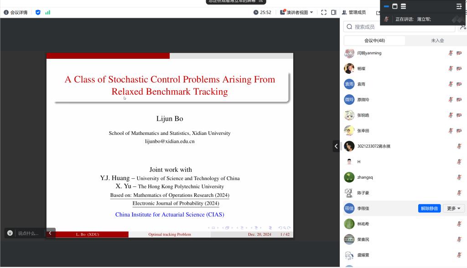This screenshot has height=268, width=467.
Task: Collapse the member panel with side arrow
Action: [336, 146]
